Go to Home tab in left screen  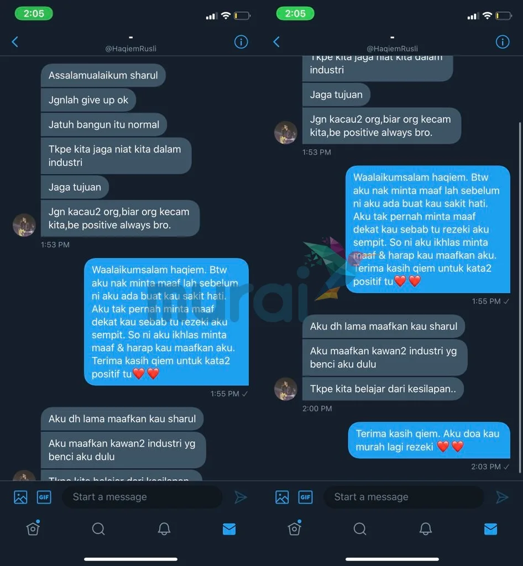(33, 528)
